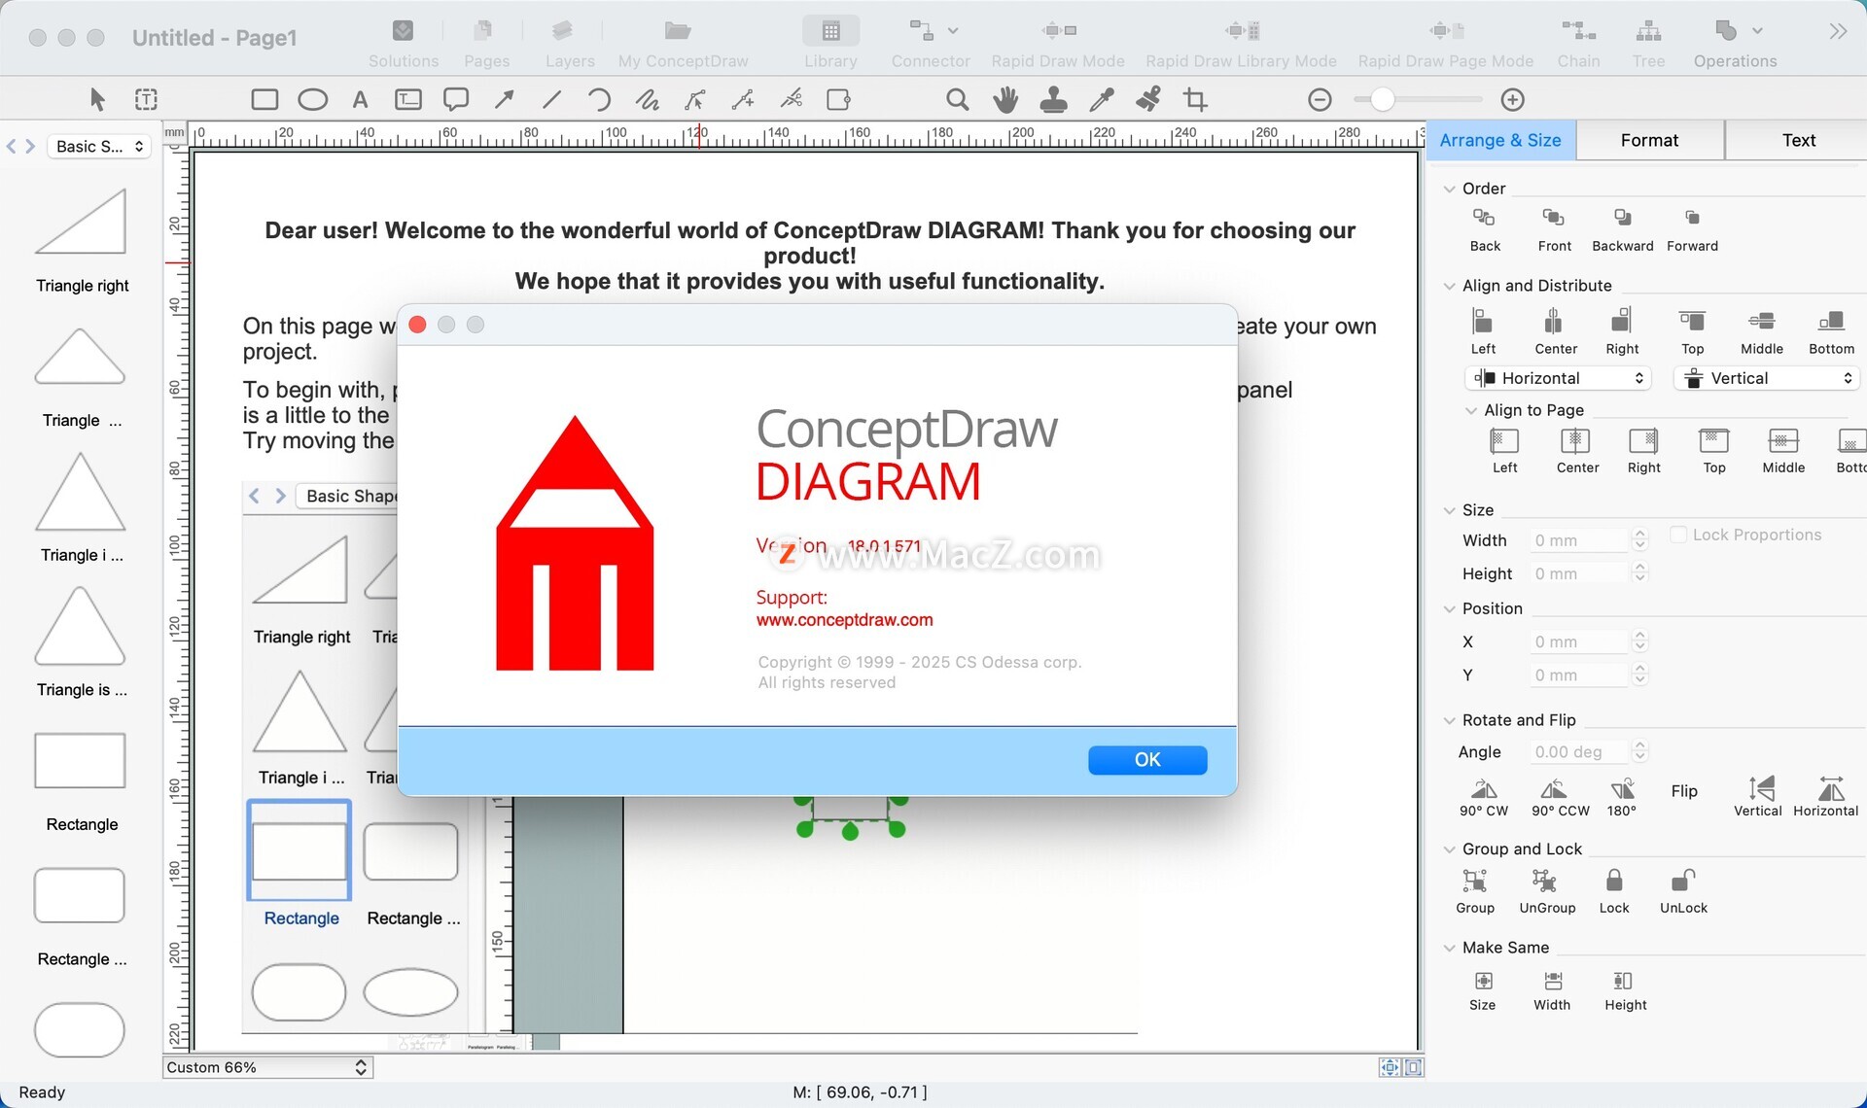1867x1108 pixels.
Task: Select the Text tool A
Action: click(x=360, y=99)
